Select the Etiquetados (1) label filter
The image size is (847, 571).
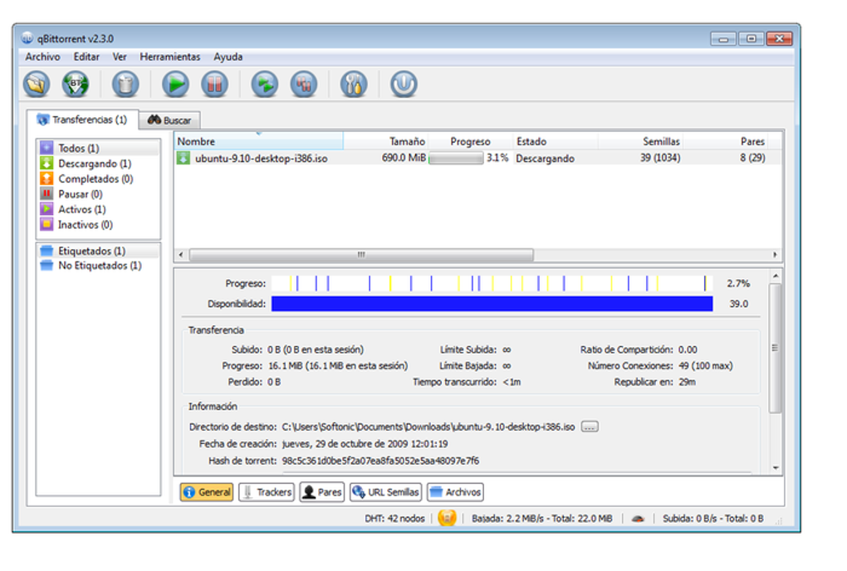pos(98,251)
